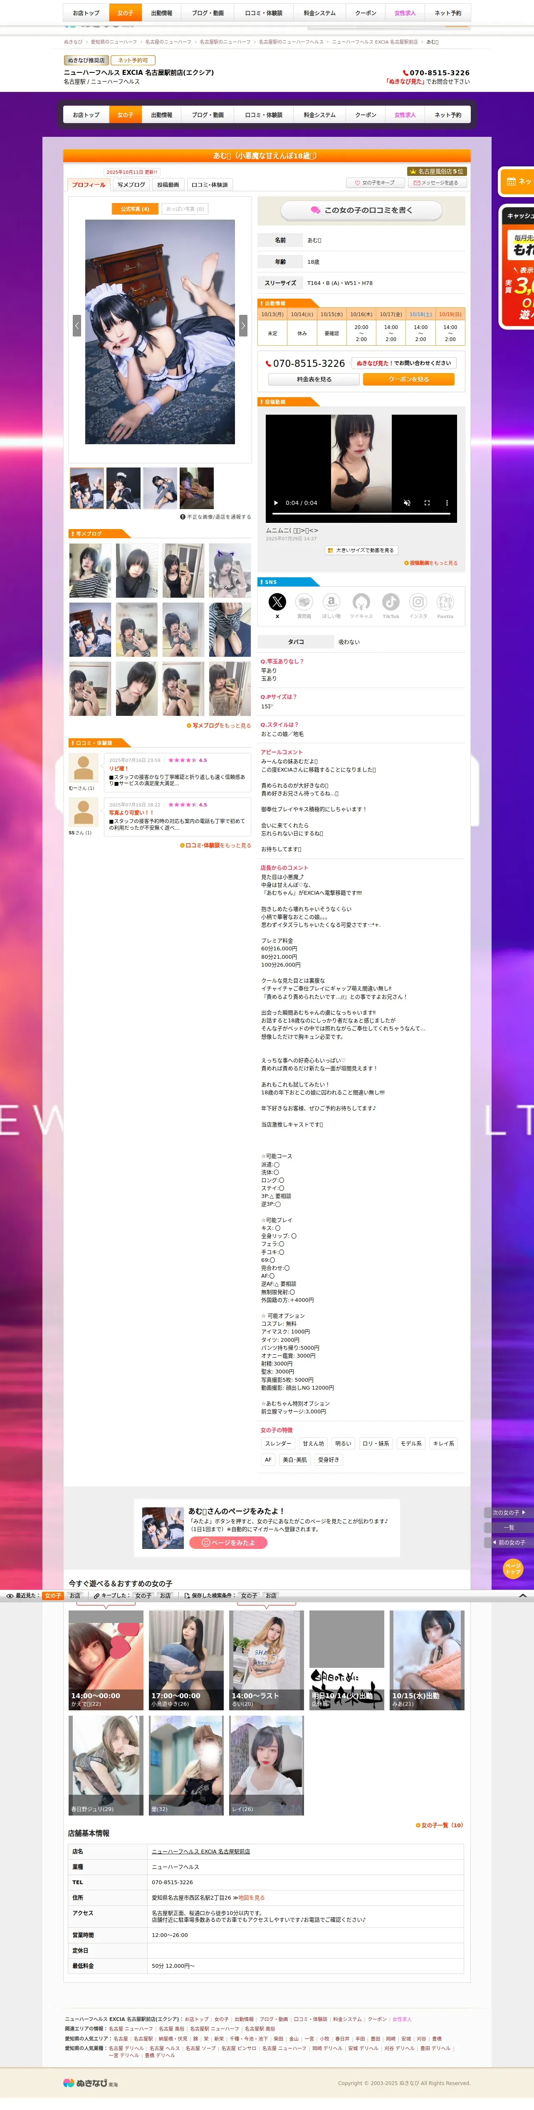Click the キレイ系 feature tag

coord(443,1443)
